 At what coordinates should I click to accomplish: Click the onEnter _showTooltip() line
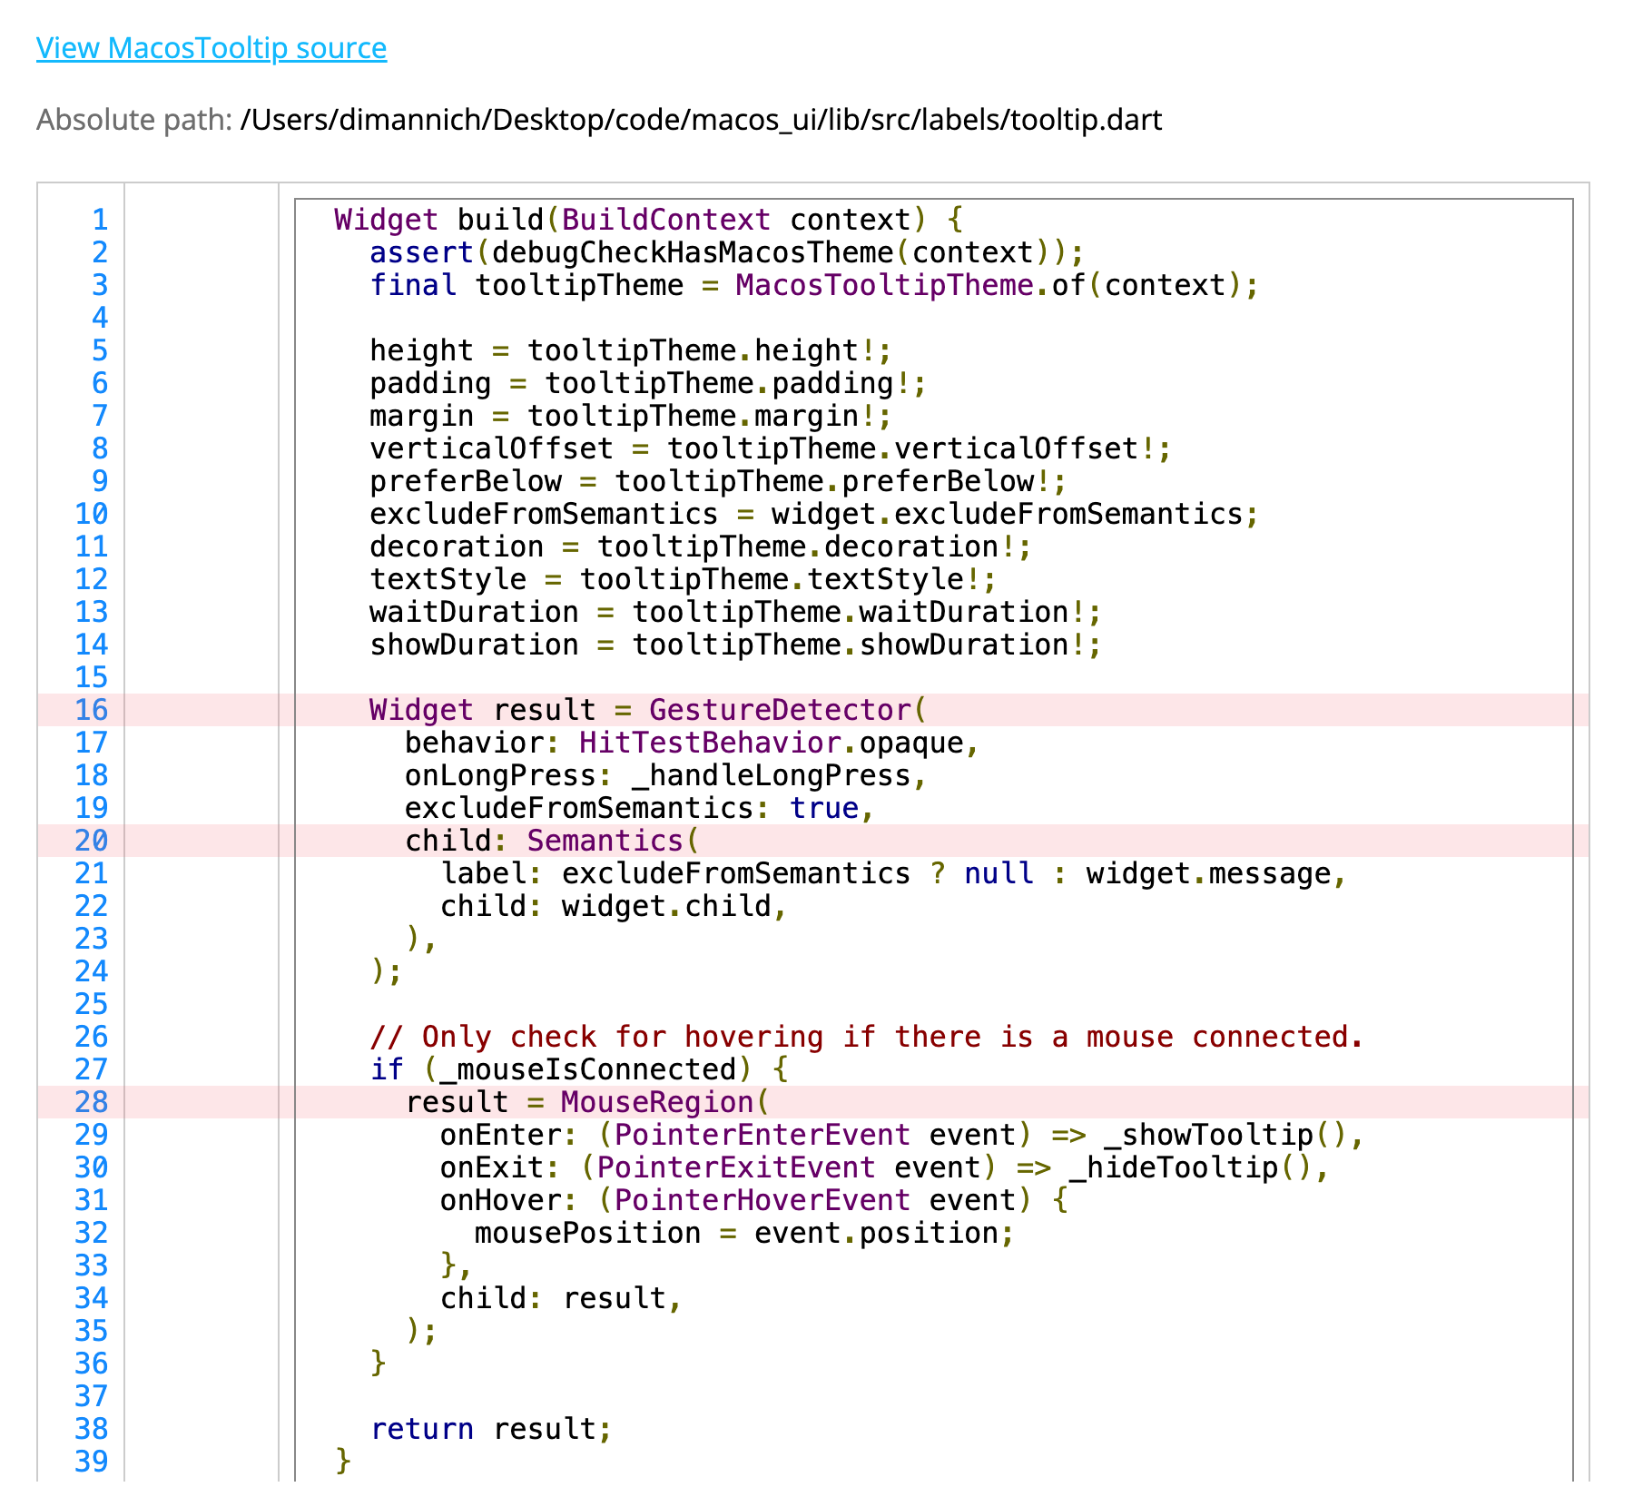click(901, 1135)
